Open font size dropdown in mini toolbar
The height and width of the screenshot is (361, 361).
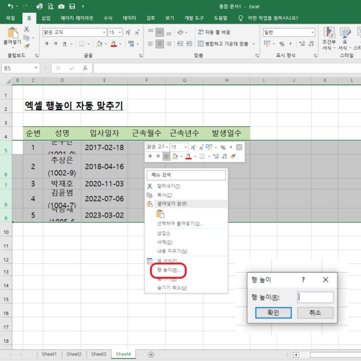click(x=186, y=147)
